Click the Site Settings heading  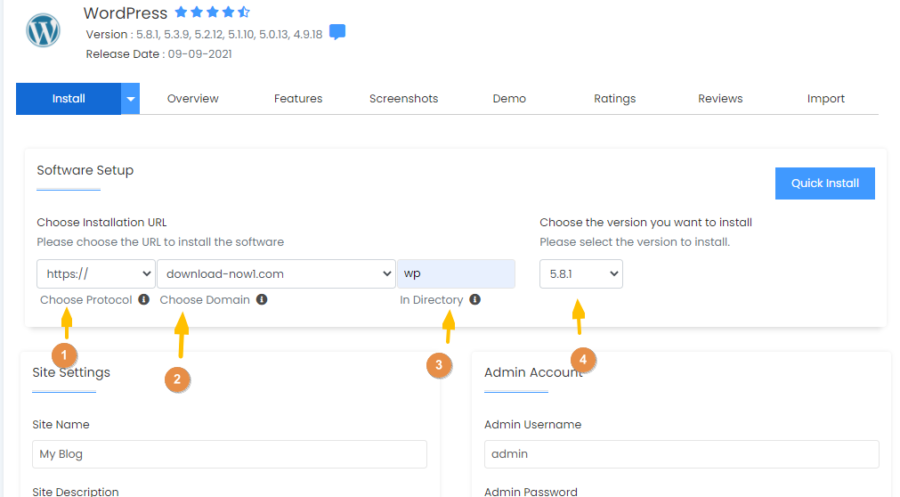pyautogui.click(x=71, y=372)
